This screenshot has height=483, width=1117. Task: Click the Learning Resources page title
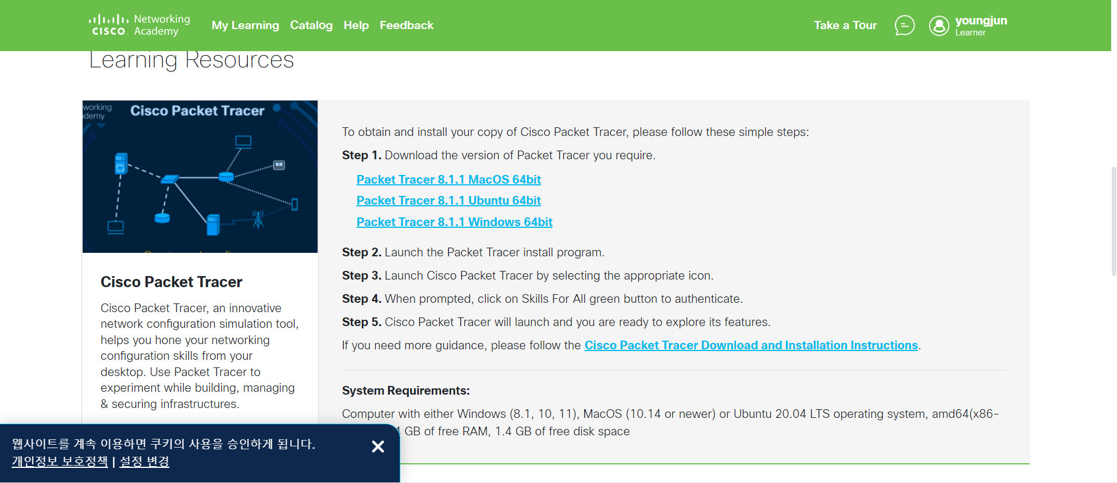(191, 60)
